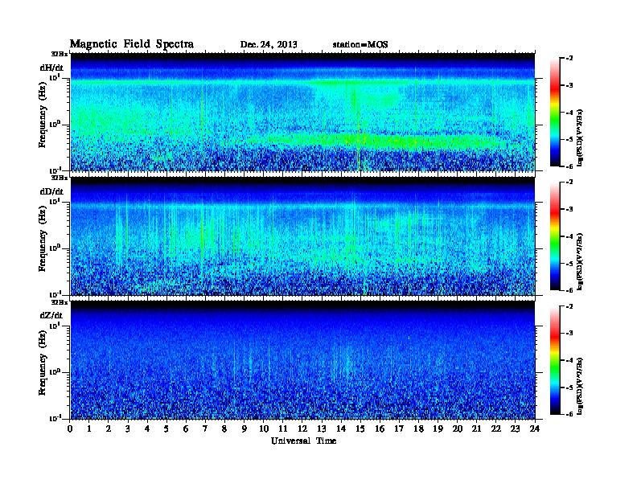Click the dD/dt spectrogram plot

302,236
